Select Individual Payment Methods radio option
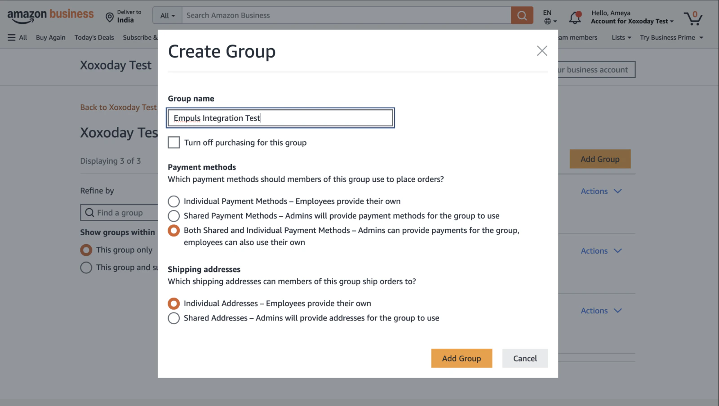 tap(173, 201)
